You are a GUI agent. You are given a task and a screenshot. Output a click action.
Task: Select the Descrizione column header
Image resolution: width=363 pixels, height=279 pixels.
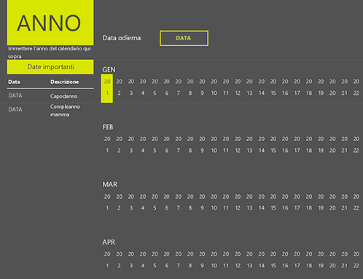click(x=65, y=82)
